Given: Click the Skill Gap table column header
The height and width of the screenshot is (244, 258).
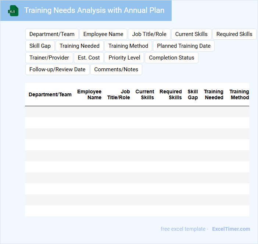Looking at the screenshot, I should point(193,94).
